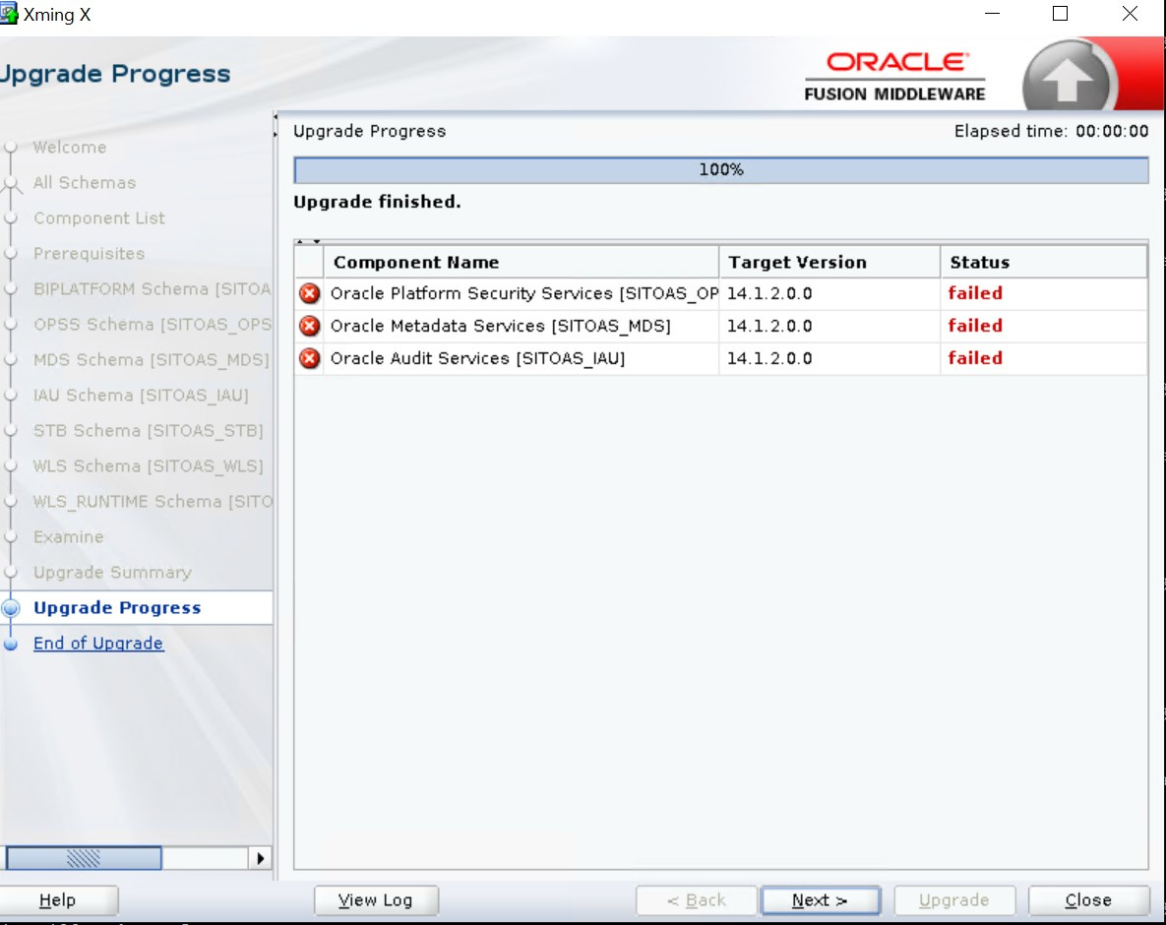Viewport: 1166px width, 925px height.
Task: Close the upgrade assistant
Action: click(1088, 900)
